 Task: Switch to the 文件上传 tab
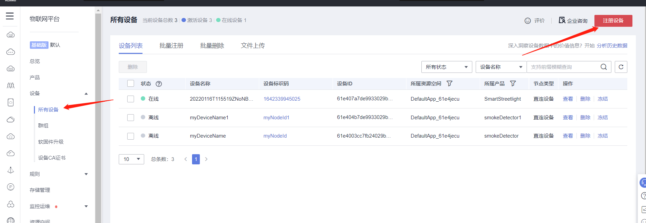[253, 46]
